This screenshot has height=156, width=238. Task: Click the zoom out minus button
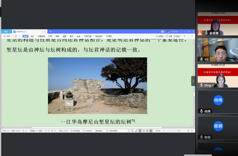164,131
